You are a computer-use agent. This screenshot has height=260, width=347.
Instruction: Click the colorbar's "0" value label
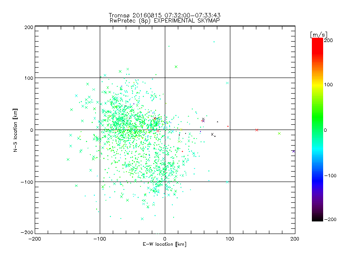click(325, 130)
